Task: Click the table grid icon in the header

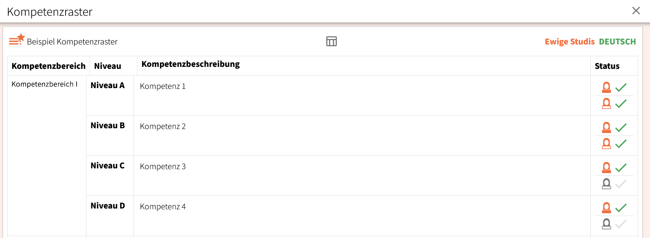Action: coord(331,41)
